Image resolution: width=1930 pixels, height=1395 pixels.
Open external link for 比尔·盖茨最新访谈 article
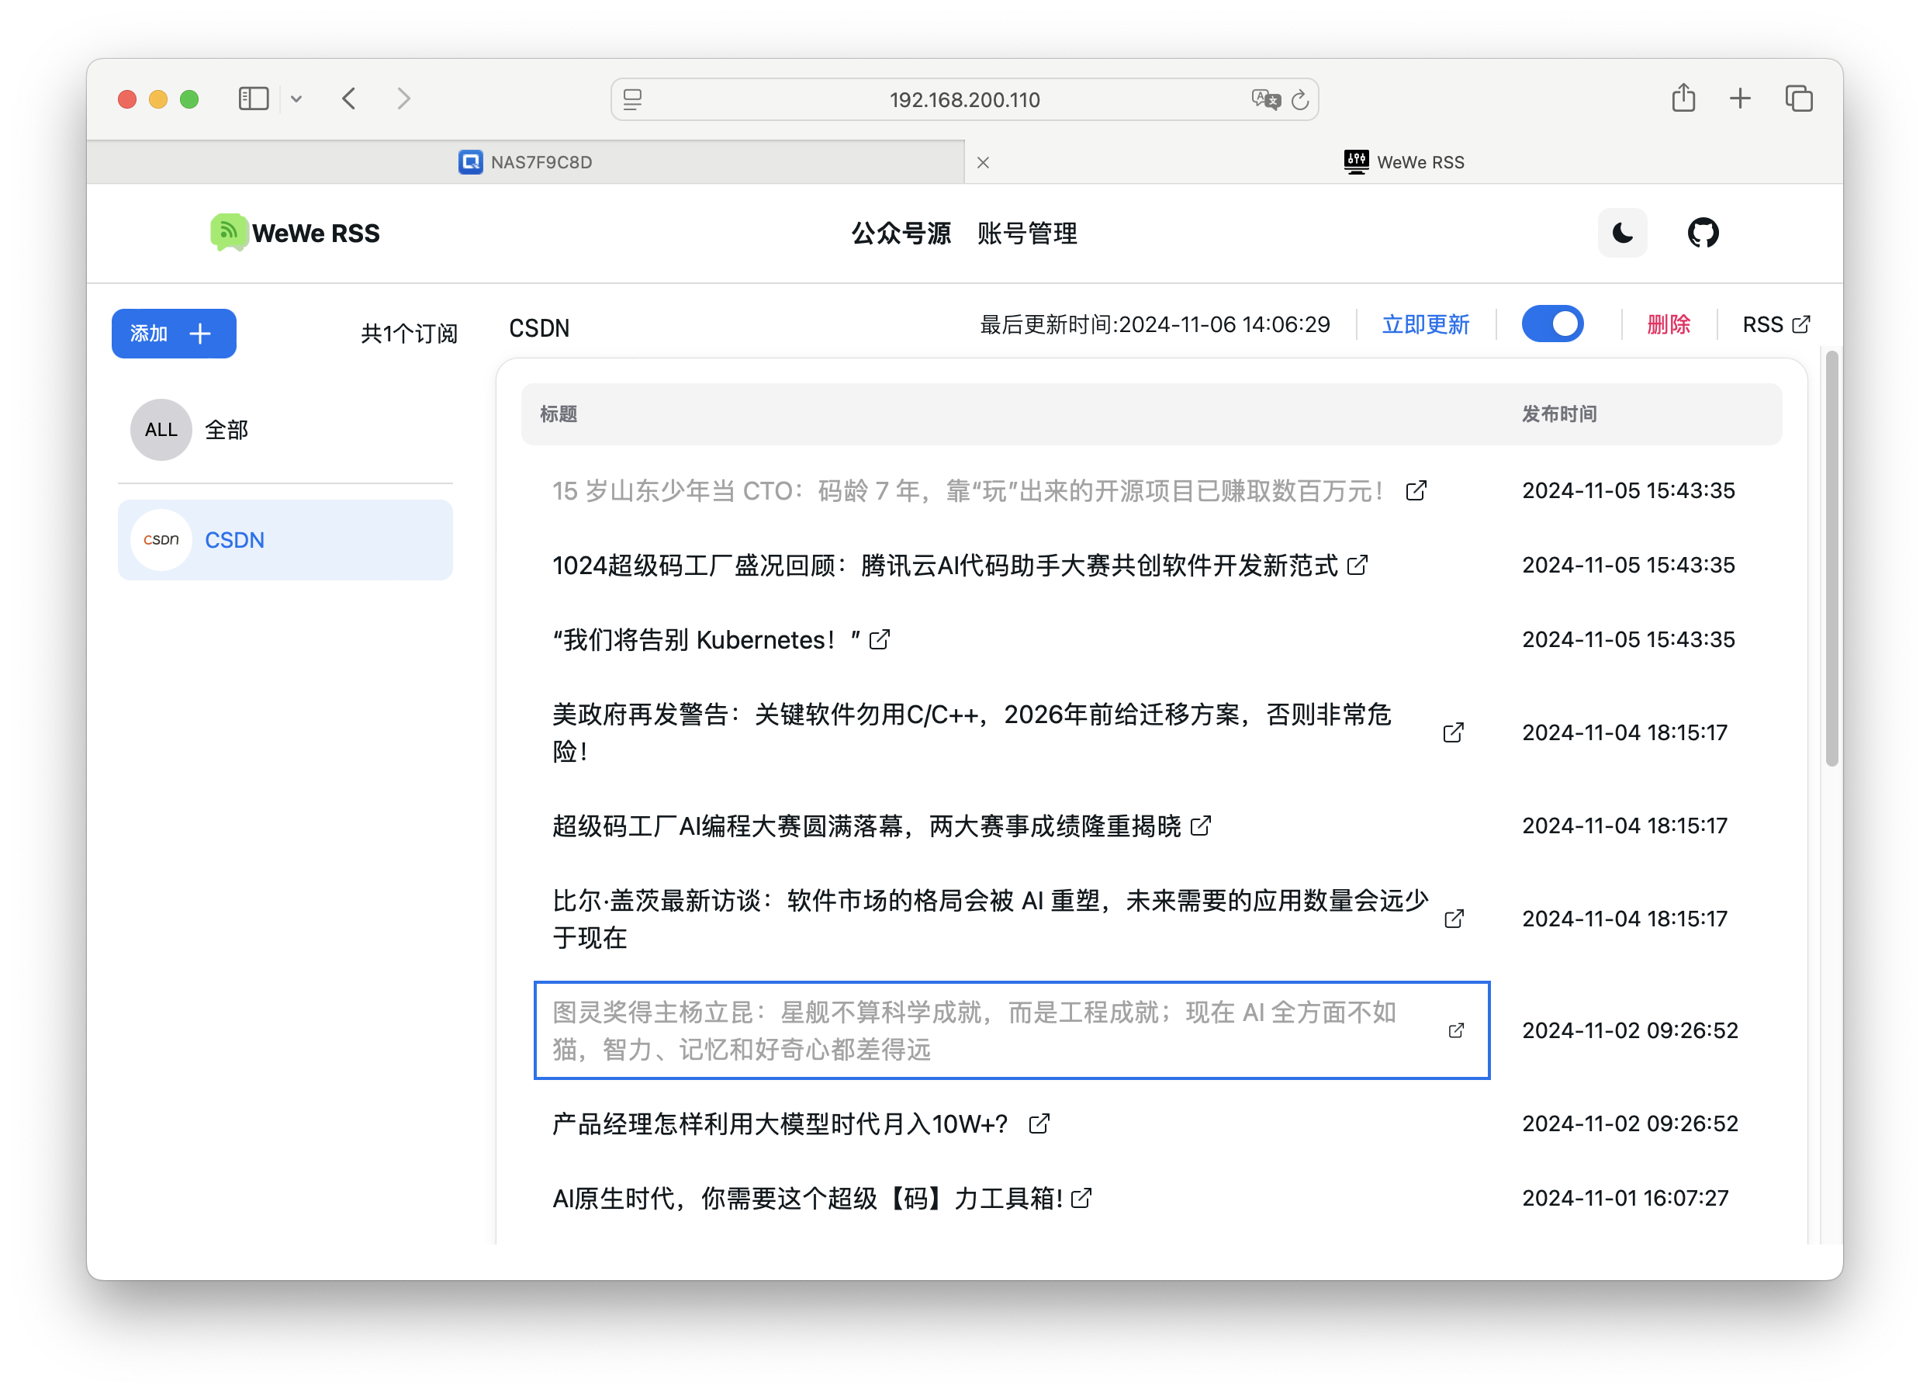click(x=1454, y=919)
